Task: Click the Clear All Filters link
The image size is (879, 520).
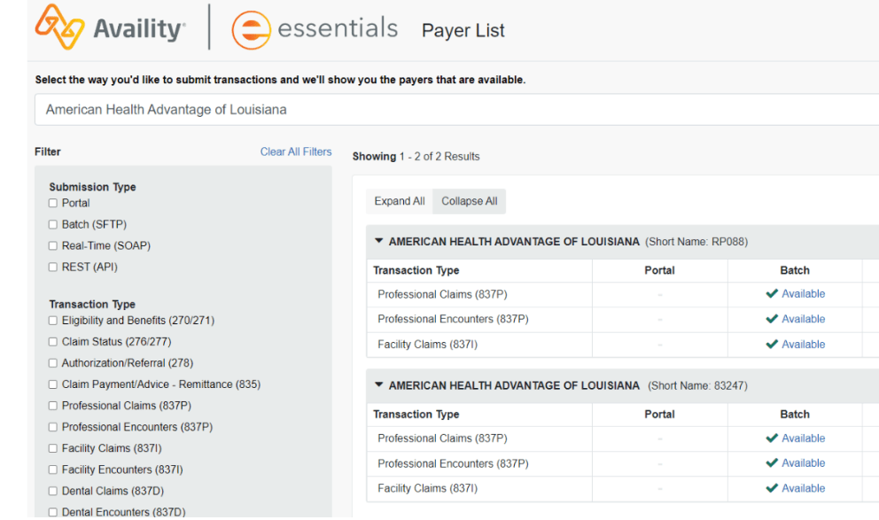Action: coord(296,151)
